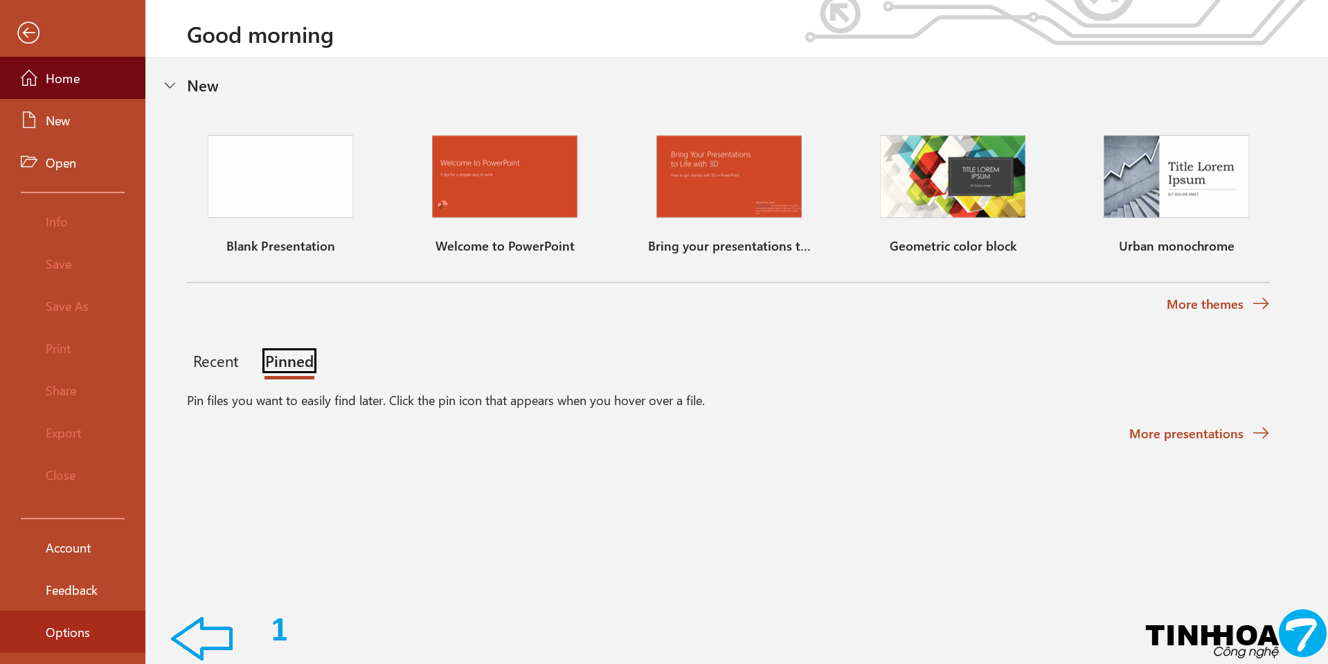Open the Options menu item

point(68,632)
